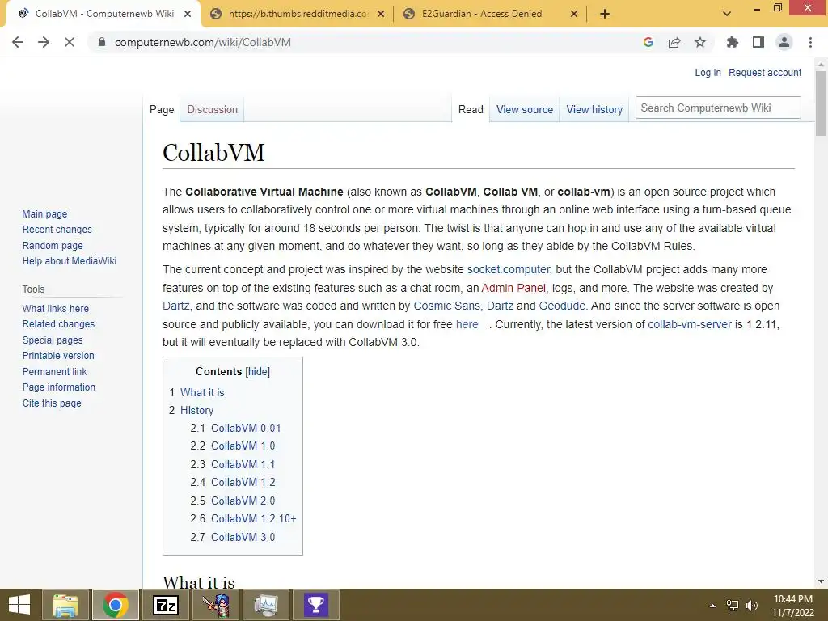The image size is (828, 621).
Task: Open Help about MediaWiki
Action: point(70,261)
